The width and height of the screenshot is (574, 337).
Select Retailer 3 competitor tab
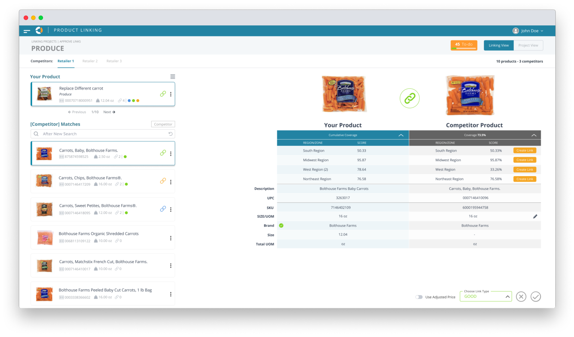tap(114, 61)
